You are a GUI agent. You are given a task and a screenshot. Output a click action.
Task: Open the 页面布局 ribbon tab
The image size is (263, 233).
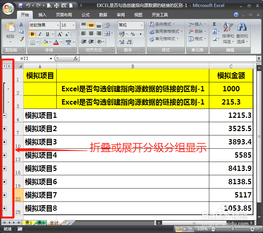tap(64, 15)
